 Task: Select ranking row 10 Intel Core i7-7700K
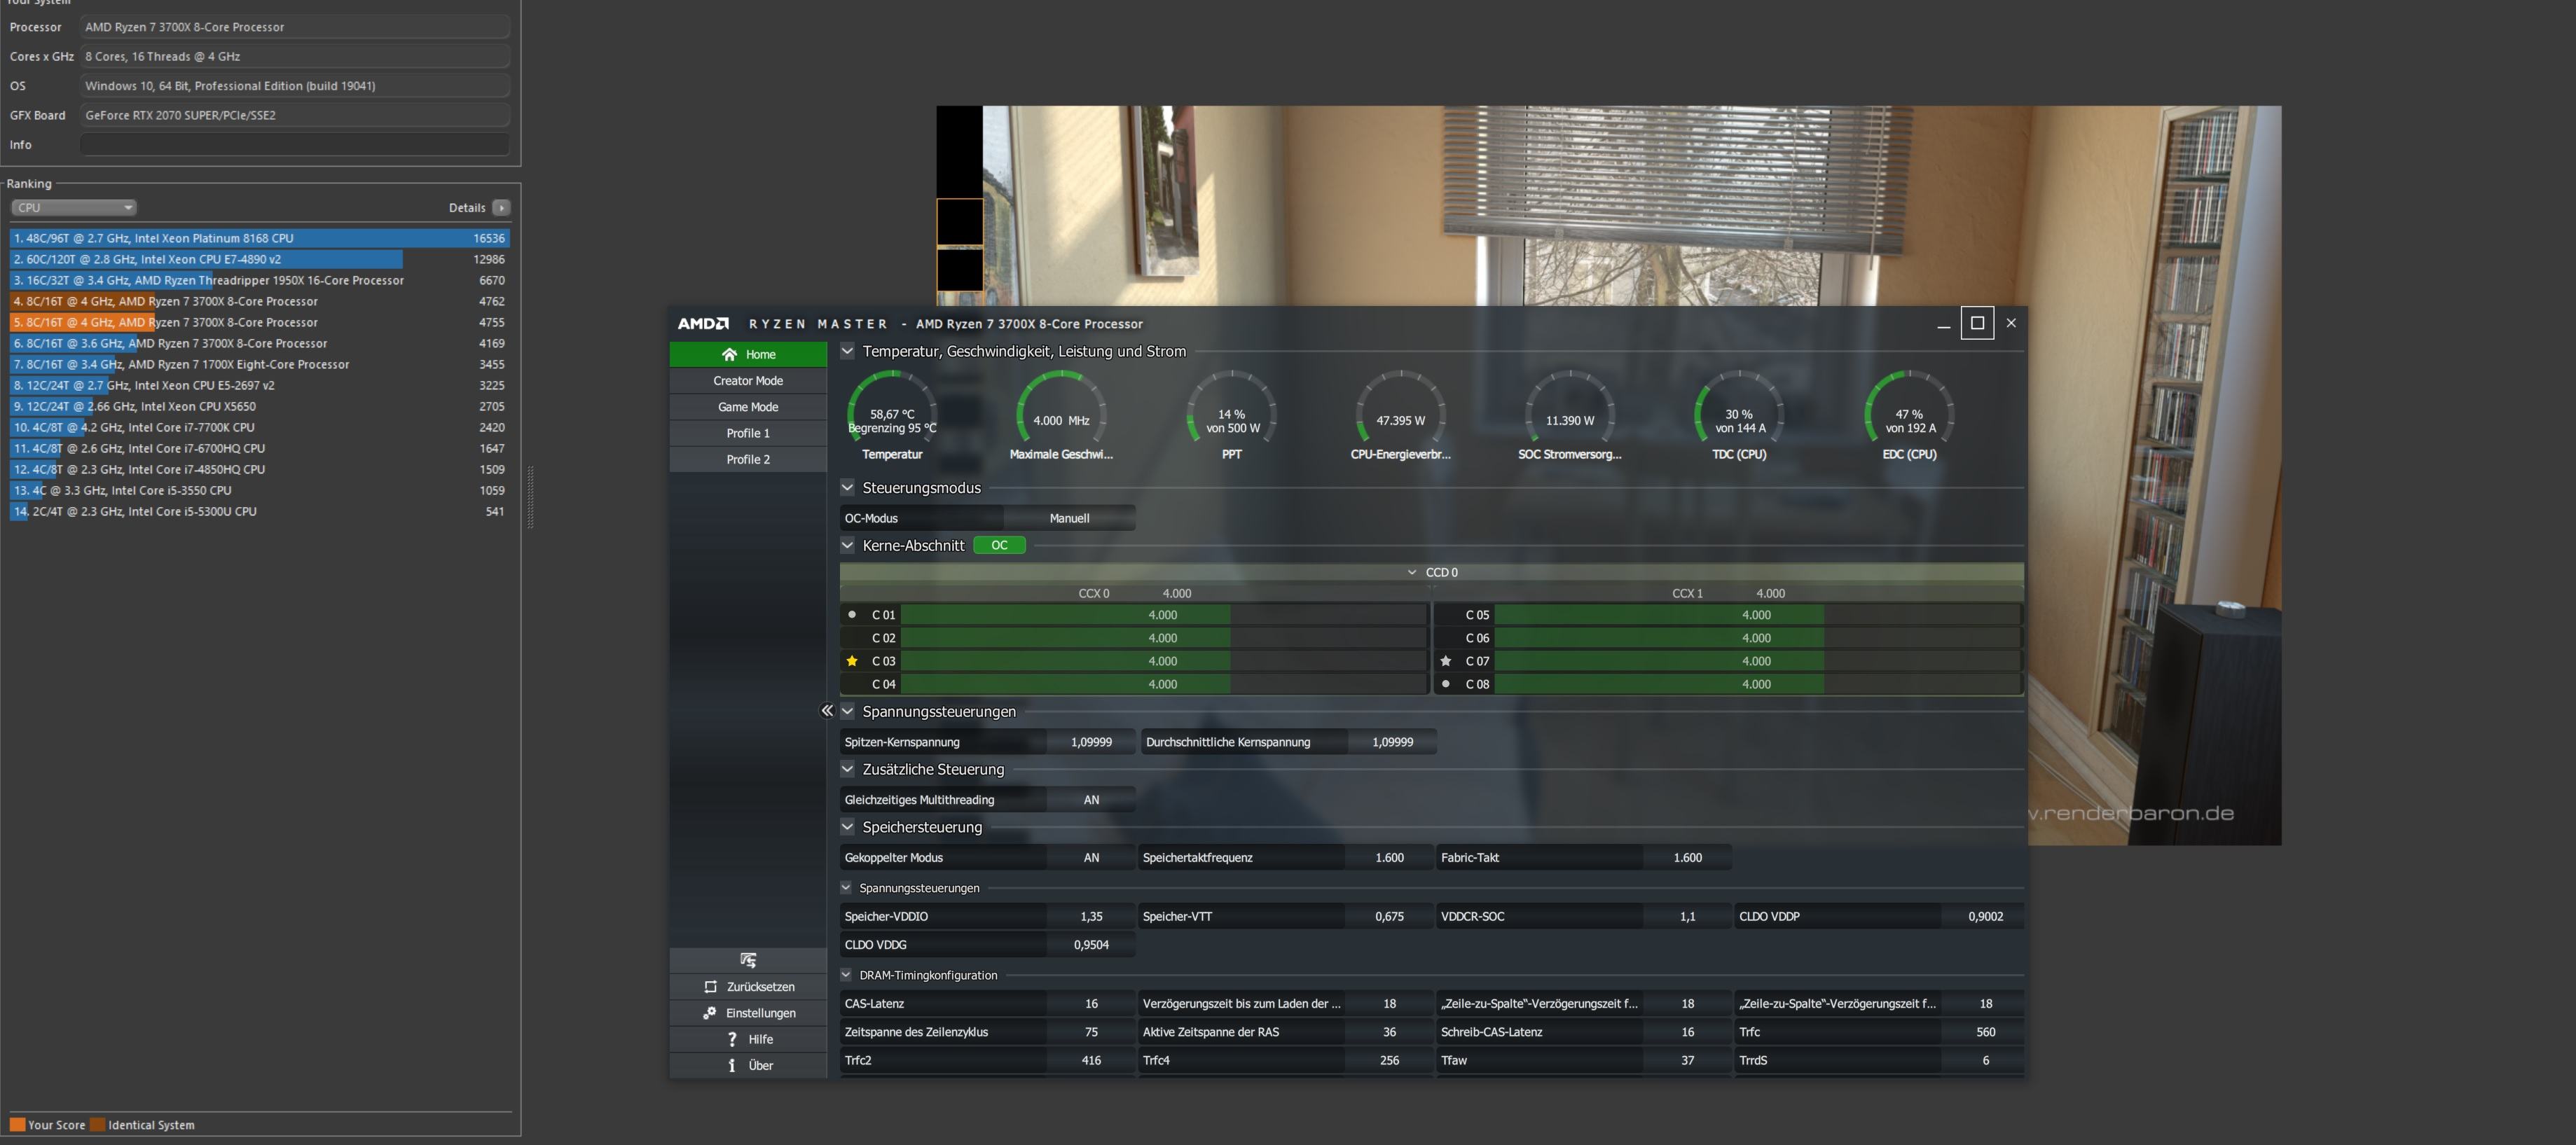pos(260,427)
